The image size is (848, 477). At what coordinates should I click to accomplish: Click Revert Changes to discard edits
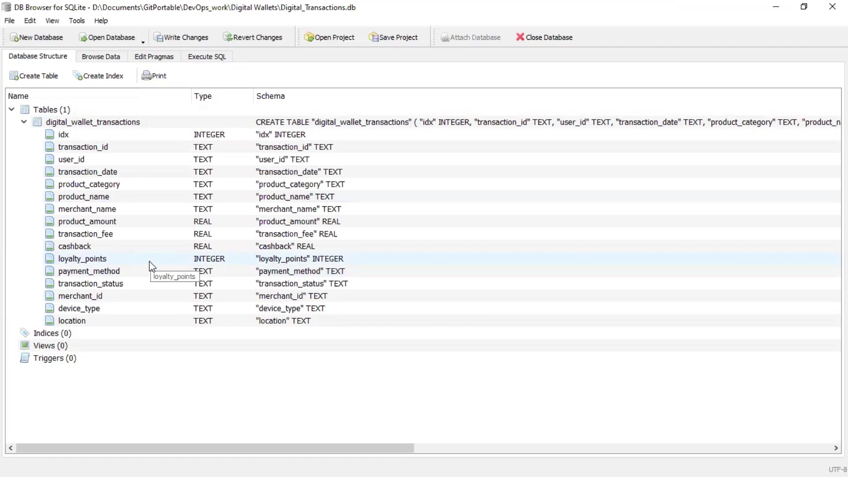[x=253, y=37]
